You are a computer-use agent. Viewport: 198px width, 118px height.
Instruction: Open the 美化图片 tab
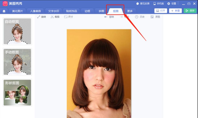point(18,11)
